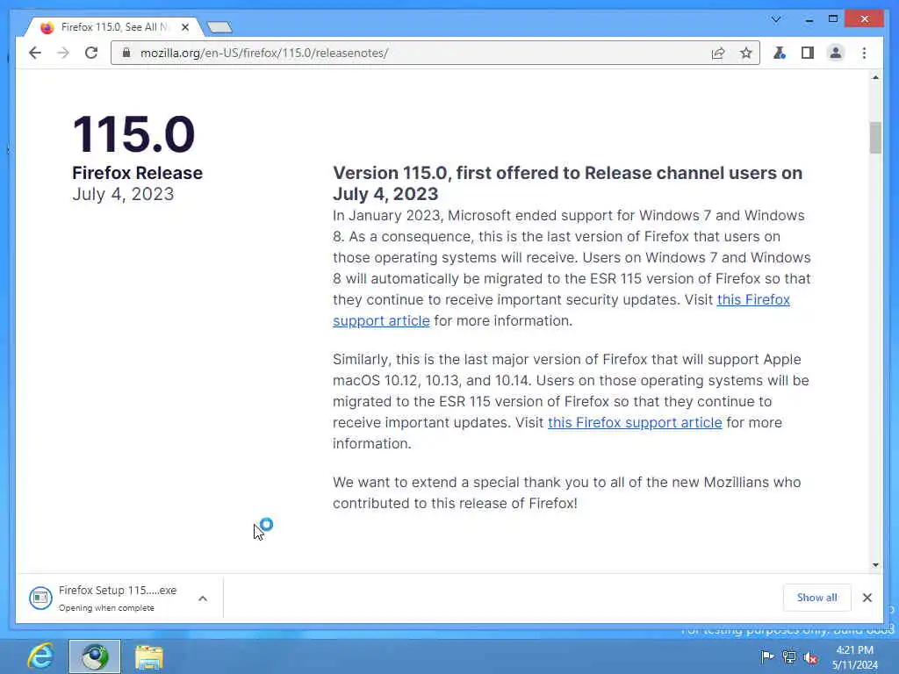Share this page using the share icon

718,54
